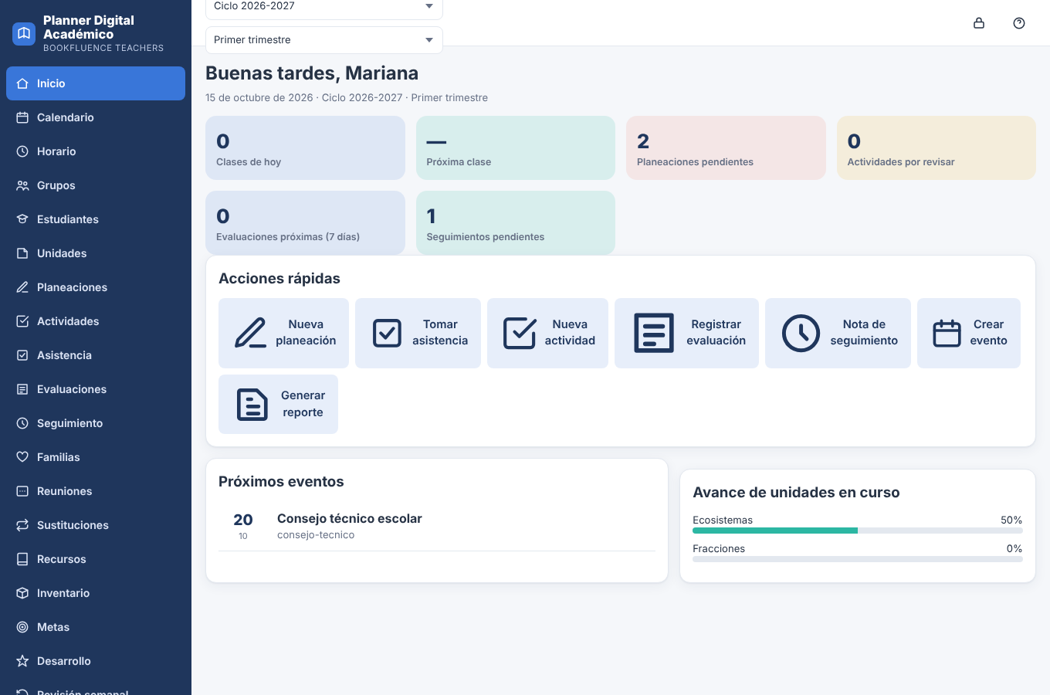Click the Inventario box icon in sidebar

coord(22,593)
